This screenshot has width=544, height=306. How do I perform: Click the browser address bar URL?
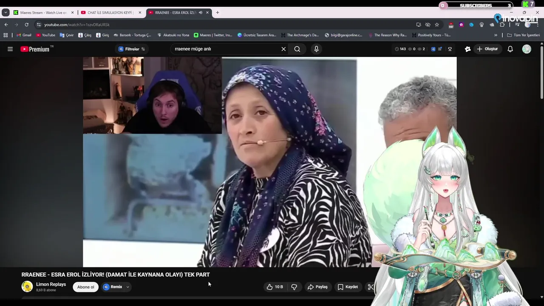pyautogui.click(x=77, y=25)
